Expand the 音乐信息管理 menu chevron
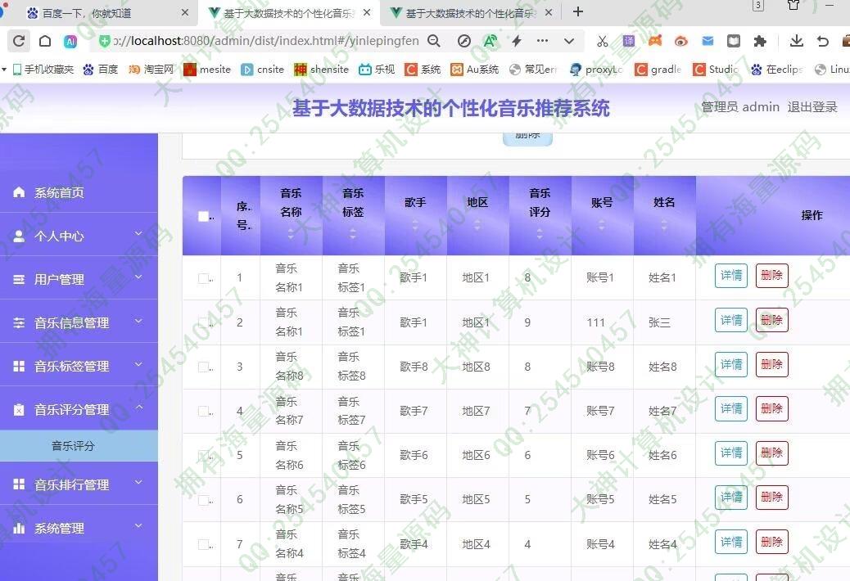850x581 pixels. pos(138,321)
